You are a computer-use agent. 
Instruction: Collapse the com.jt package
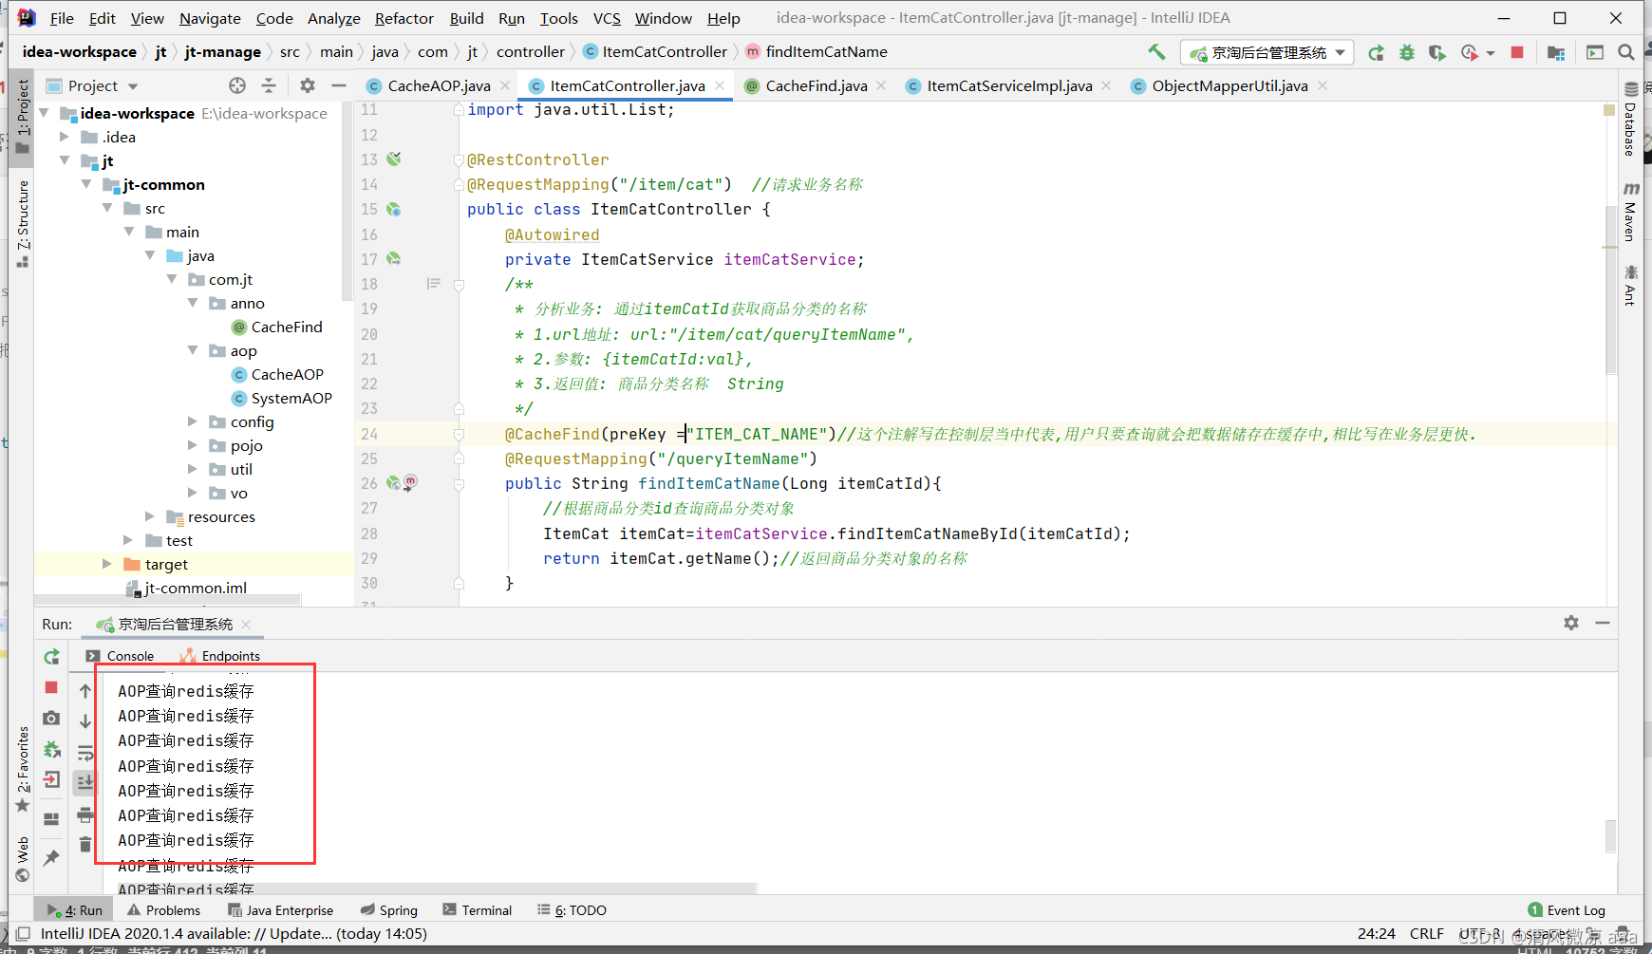click(172, 279)
